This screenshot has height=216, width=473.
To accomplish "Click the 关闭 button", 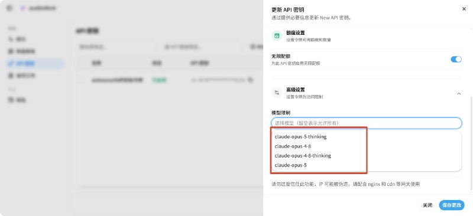I will (x=427, y=205).
